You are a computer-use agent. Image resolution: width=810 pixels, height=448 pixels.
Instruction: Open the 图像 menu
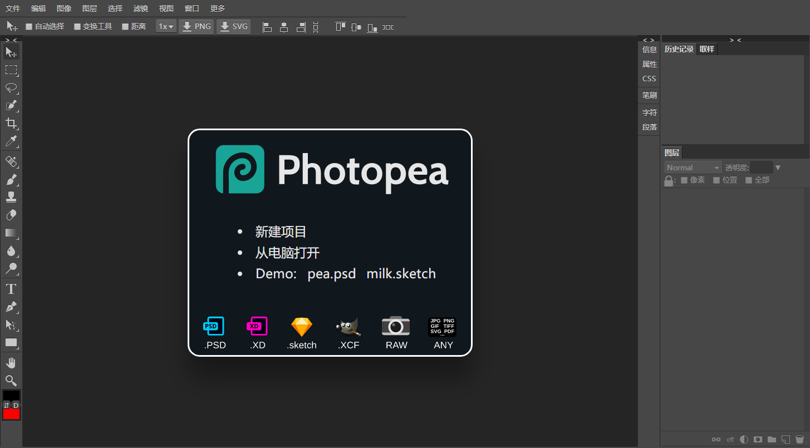(x=64, y=8)
